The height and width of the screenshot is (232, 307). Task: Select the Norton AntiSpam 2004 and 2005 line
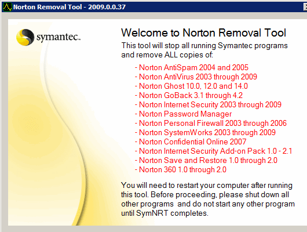[x=192, y=67]
